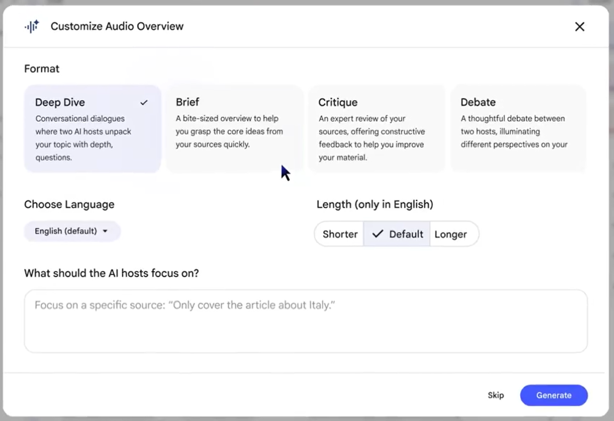Choose the Brief format option
Image resolution: width=614 pixels, height=421 pixels.
click(x=234, y=129)
